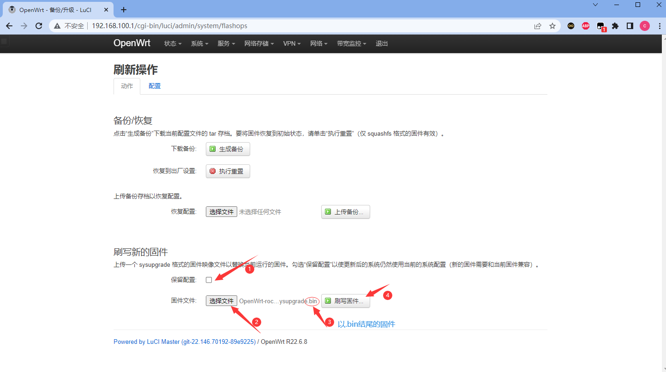Image resolution: width=666 pixels, height=372 pixels.
Task: Click the 刷写新的固件 section heading
Action: click(141, 252)
